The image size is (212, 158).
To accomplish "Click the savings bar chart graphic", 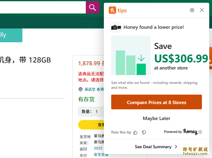I will pyautogui.click(x=131, y=55).
